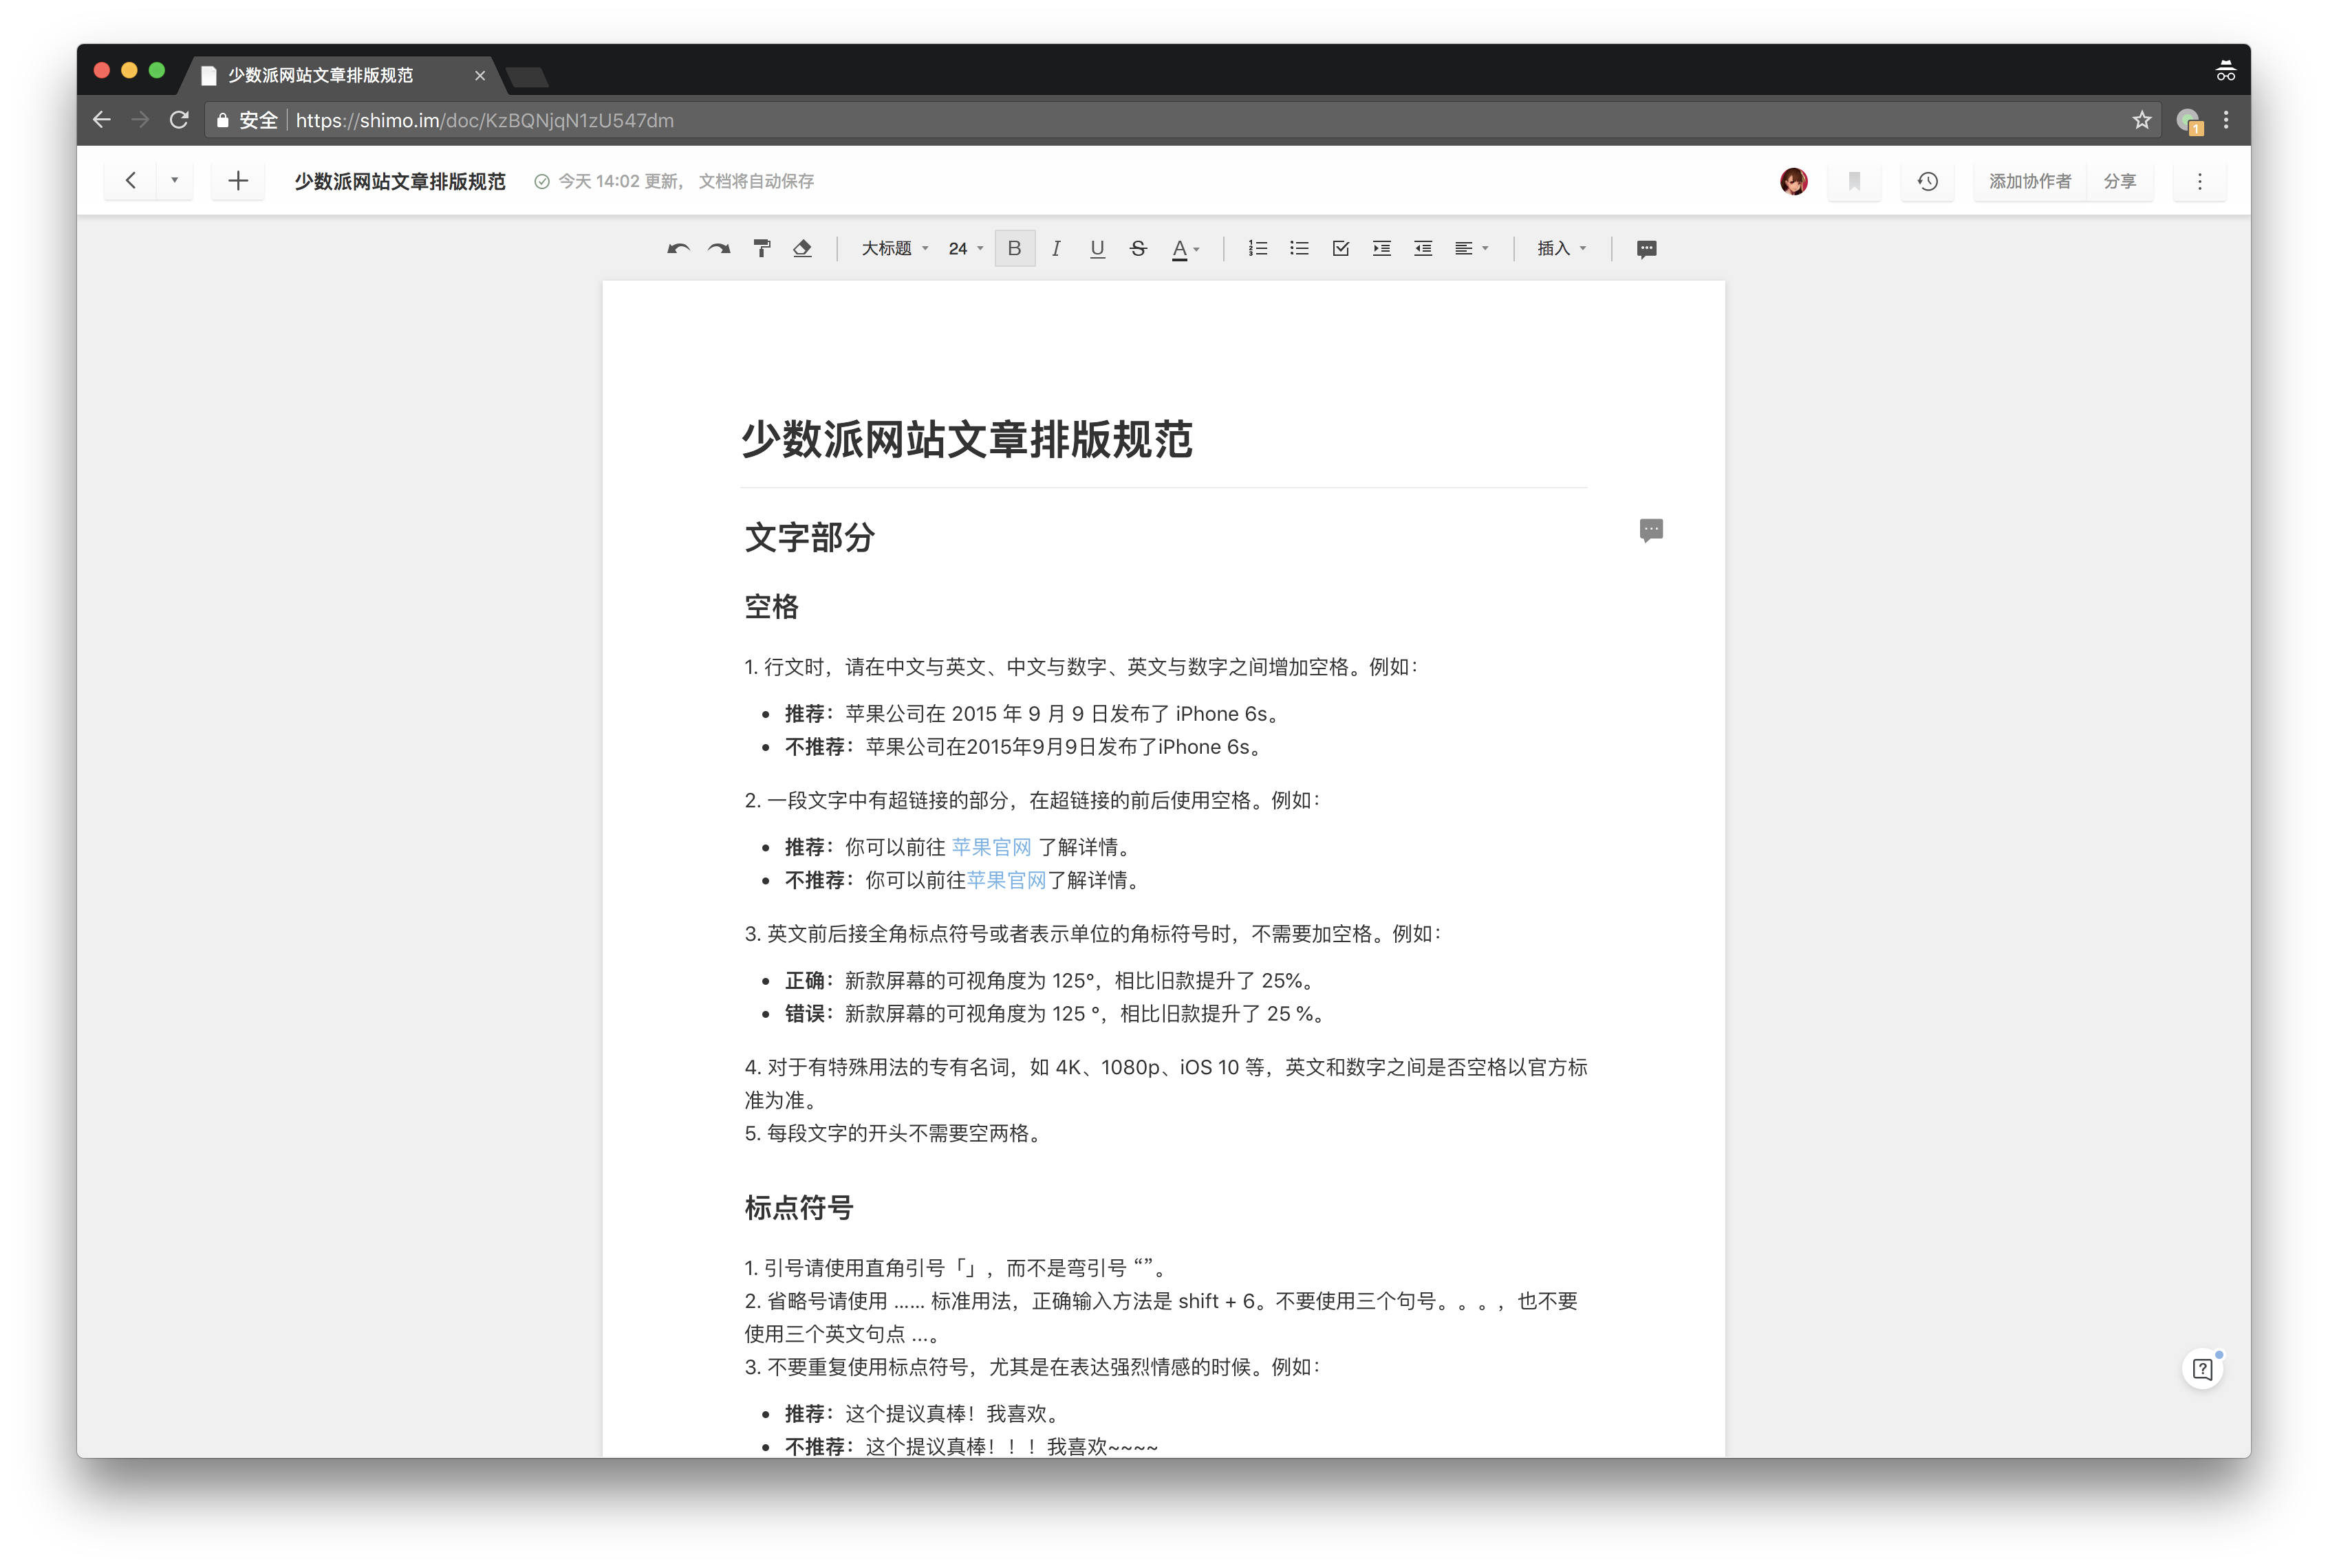Screen dimensions: 2328x1568
Task: Open the user avatar
Action: [x=1793, y=181]
